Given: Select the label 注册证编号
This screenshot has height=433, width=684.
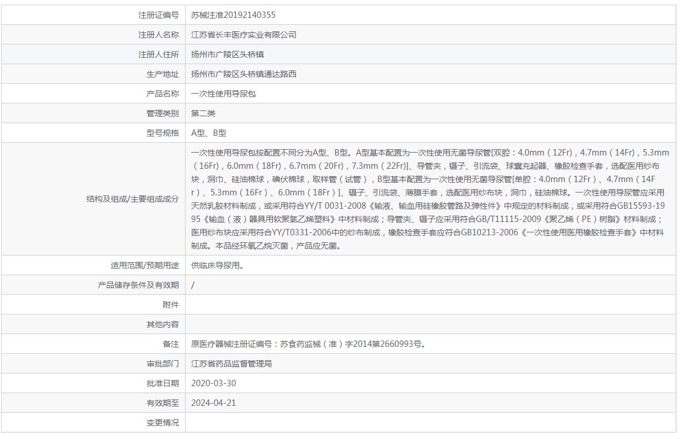Looking at the screenshot, I should [158, 15].
